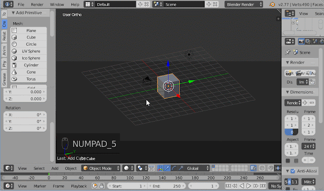Add a Circle mesh primitive
324x191 pixels.
pos(28,44)
